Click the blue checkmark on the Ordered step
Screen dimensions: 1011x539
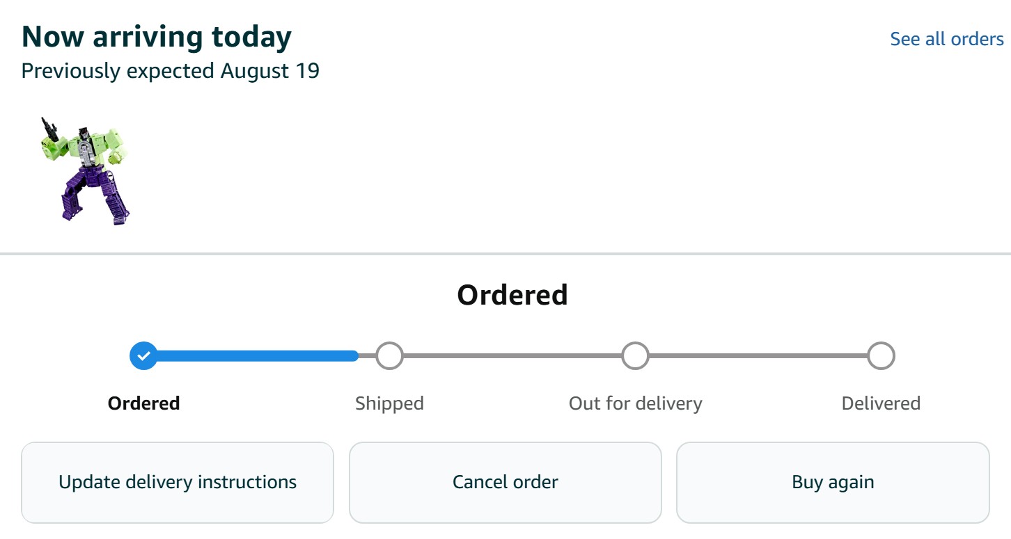pyautogui.click(x=143, y=356)
